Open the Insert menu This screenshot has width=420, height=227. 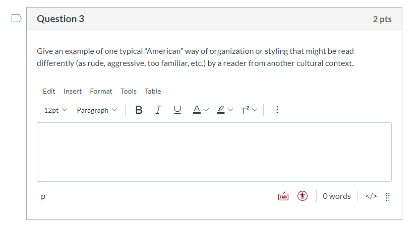73,92
